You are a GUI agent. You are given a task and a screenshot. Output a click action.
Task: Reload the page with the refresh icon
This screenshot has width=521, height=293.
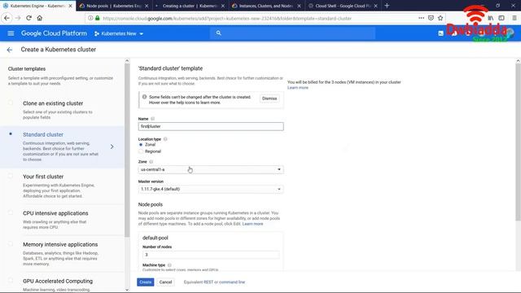(29, 18)
